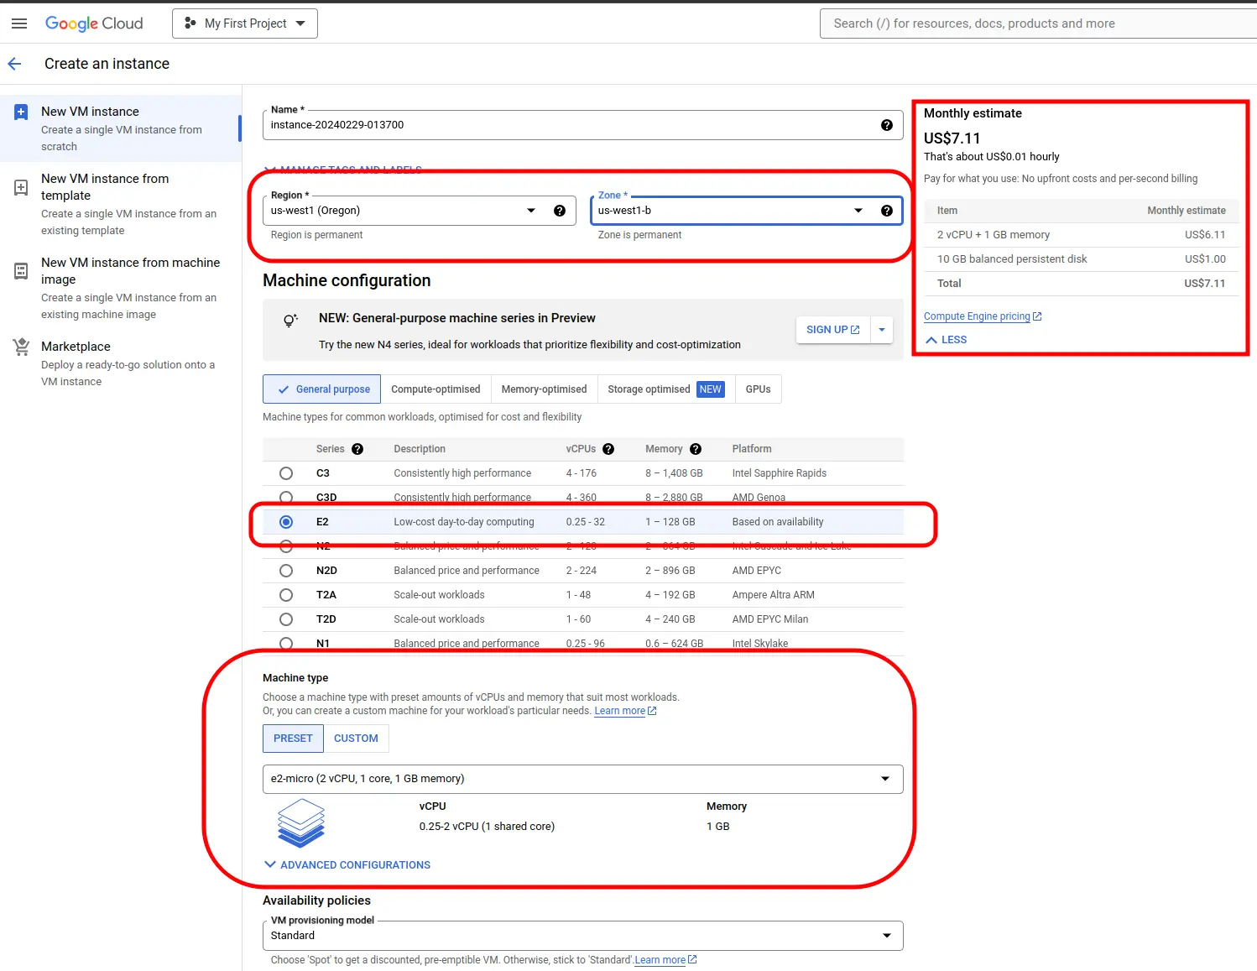Click the SIGN UP button

tap(833, 330)
